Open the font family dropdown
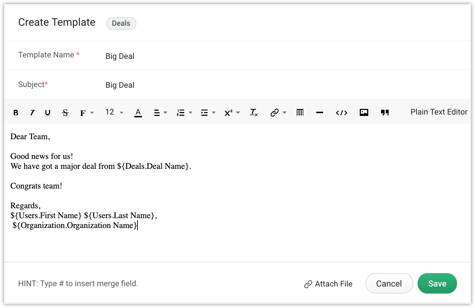Screen dimensions: 475x308 (x=86, y=113)
